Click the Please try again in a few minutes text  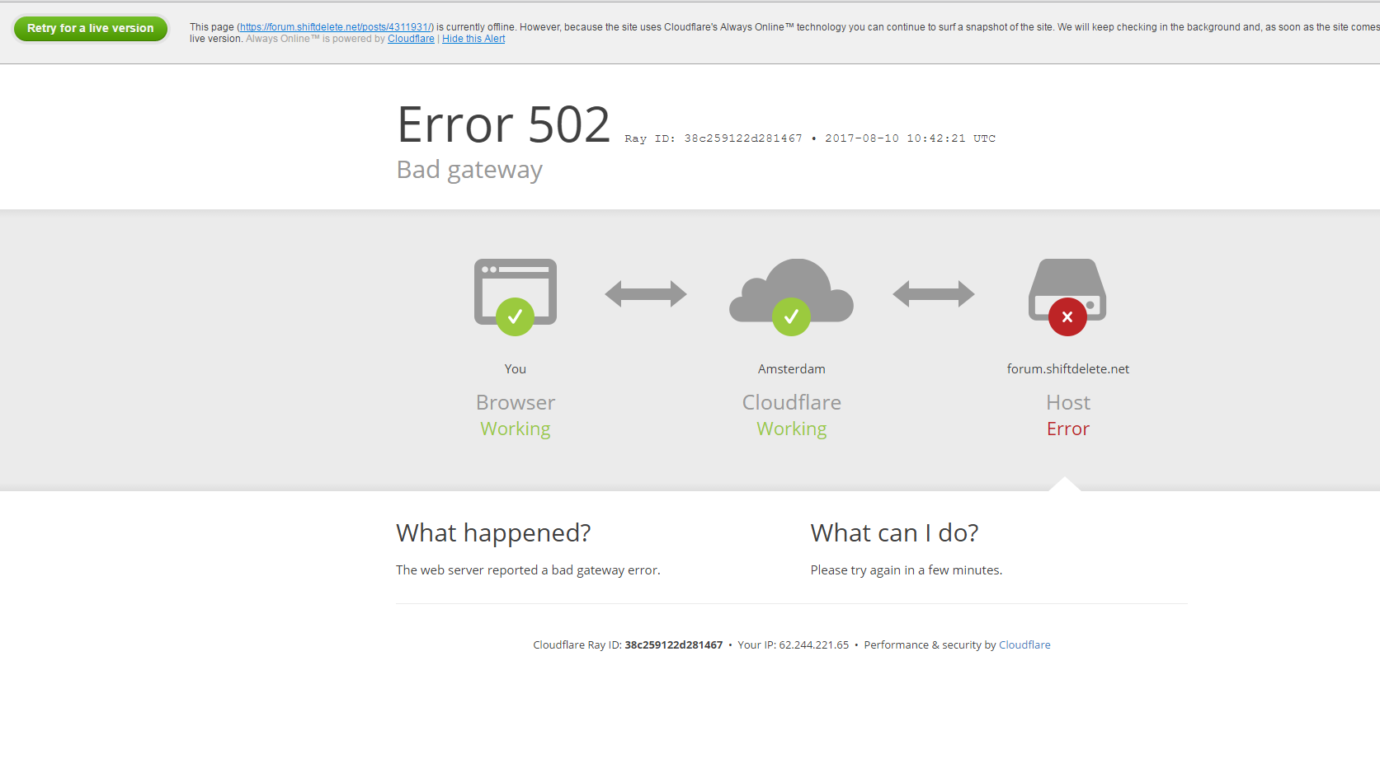[x=907, y=570]
